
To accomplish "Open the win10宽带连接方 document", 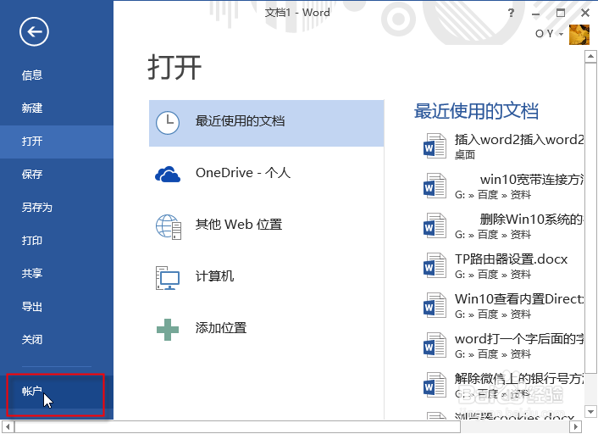I will tap(502, 186).
